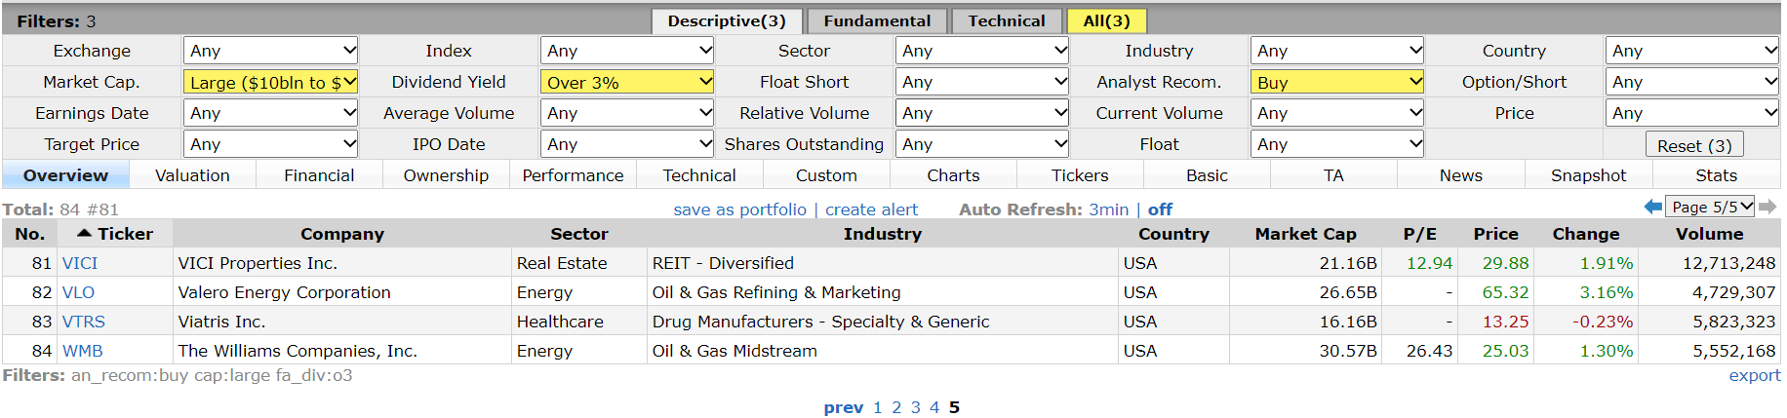
Task: Sort table by Volume header
Action: point(1709,234)
